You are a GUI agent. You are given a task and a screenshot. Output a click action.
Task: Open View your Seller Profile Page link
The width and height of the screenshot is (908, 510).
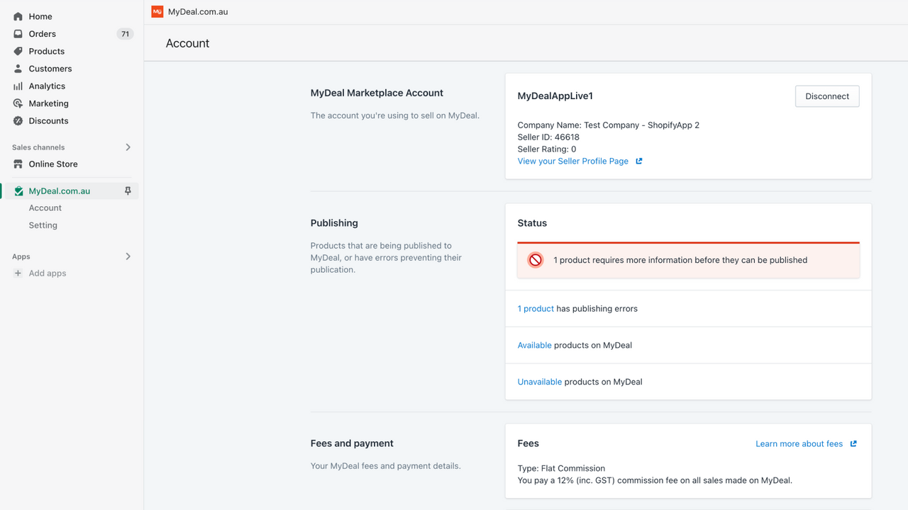click(x=572, y=161)
